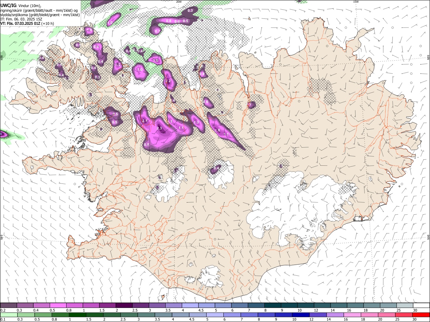Viewport: 430px width, 322px height.
Task: Click the bright pink swatch between 0.5 and 0.8, upper legend row
Action: (58, 305)
